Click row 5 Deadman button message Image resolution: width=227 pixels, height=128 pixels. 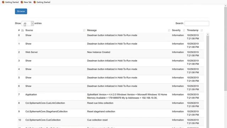coord(112,78)
